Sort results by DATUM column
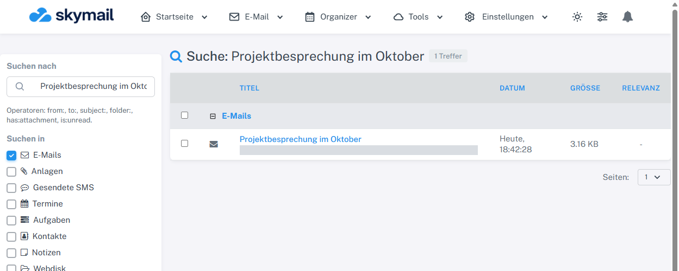This screenshot has width=679, height=271. (x=513, y=88)
